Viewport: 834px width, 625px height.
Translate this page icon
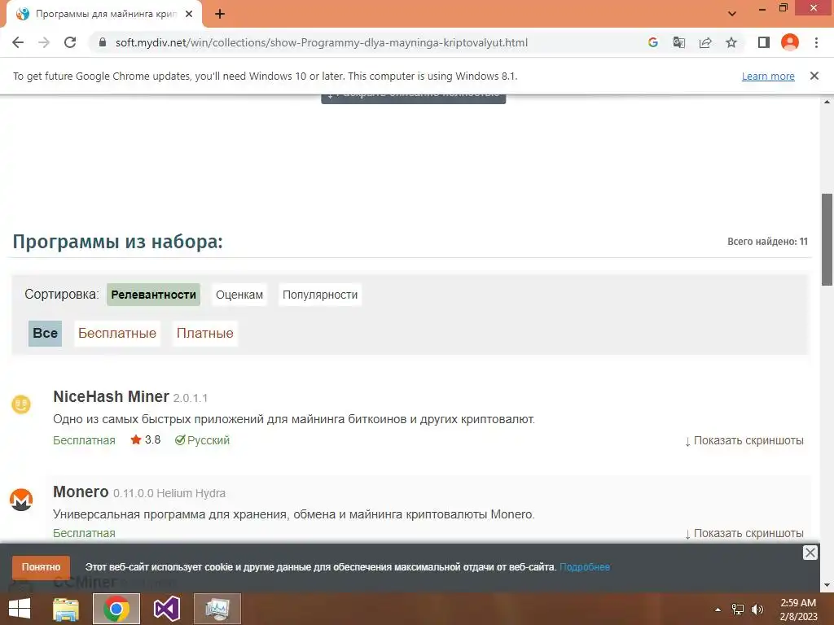pyautogui.click(x=679, y=42)
